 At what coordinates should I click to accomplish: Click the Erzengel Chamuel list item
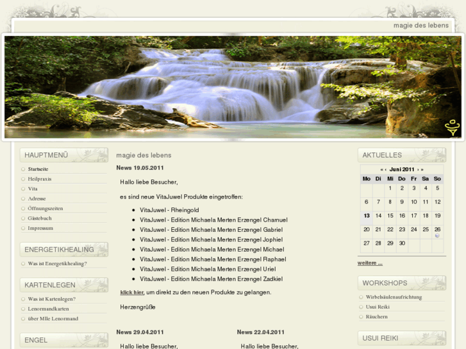[213, 220]
